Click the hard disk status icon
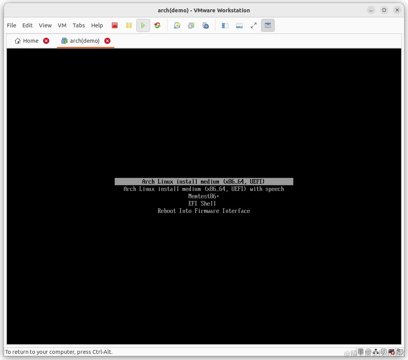Image resolution: width=408 pixels, height=360 pixels. point(361,352)
